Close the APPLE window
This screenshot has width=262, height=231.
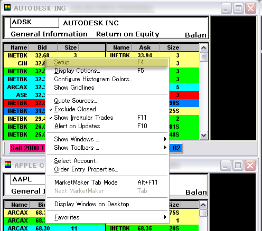coord(250,165)
